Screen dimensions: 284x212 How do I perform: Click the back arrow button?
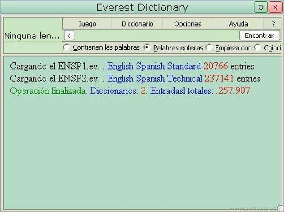tap(69, 35)
